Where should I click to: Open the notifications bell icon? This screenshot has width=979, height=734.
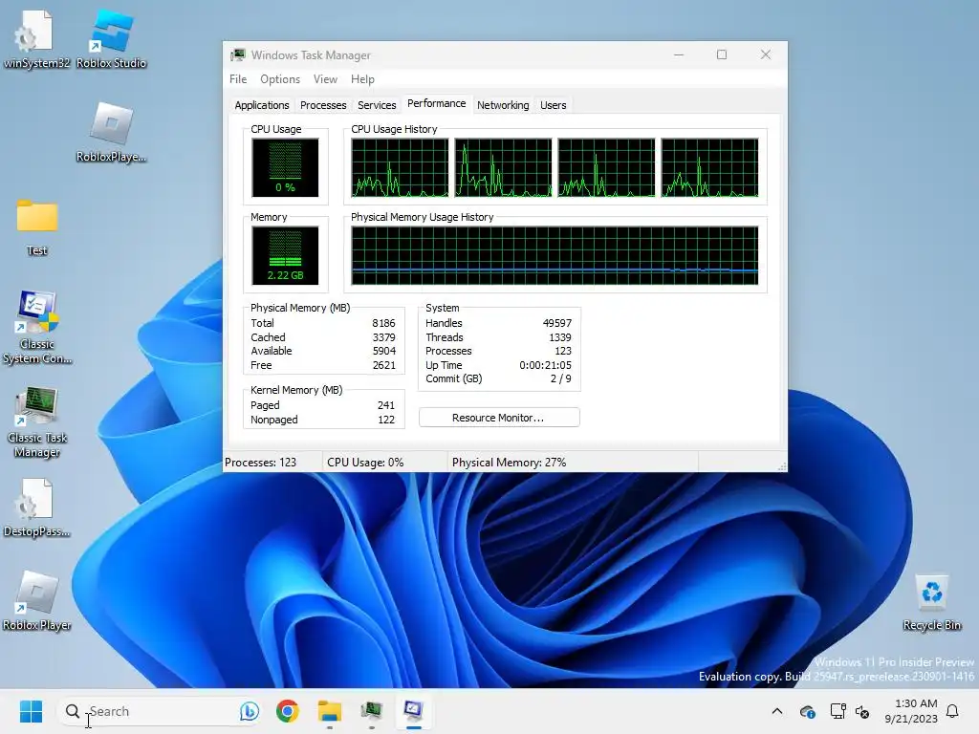[952, 711]
